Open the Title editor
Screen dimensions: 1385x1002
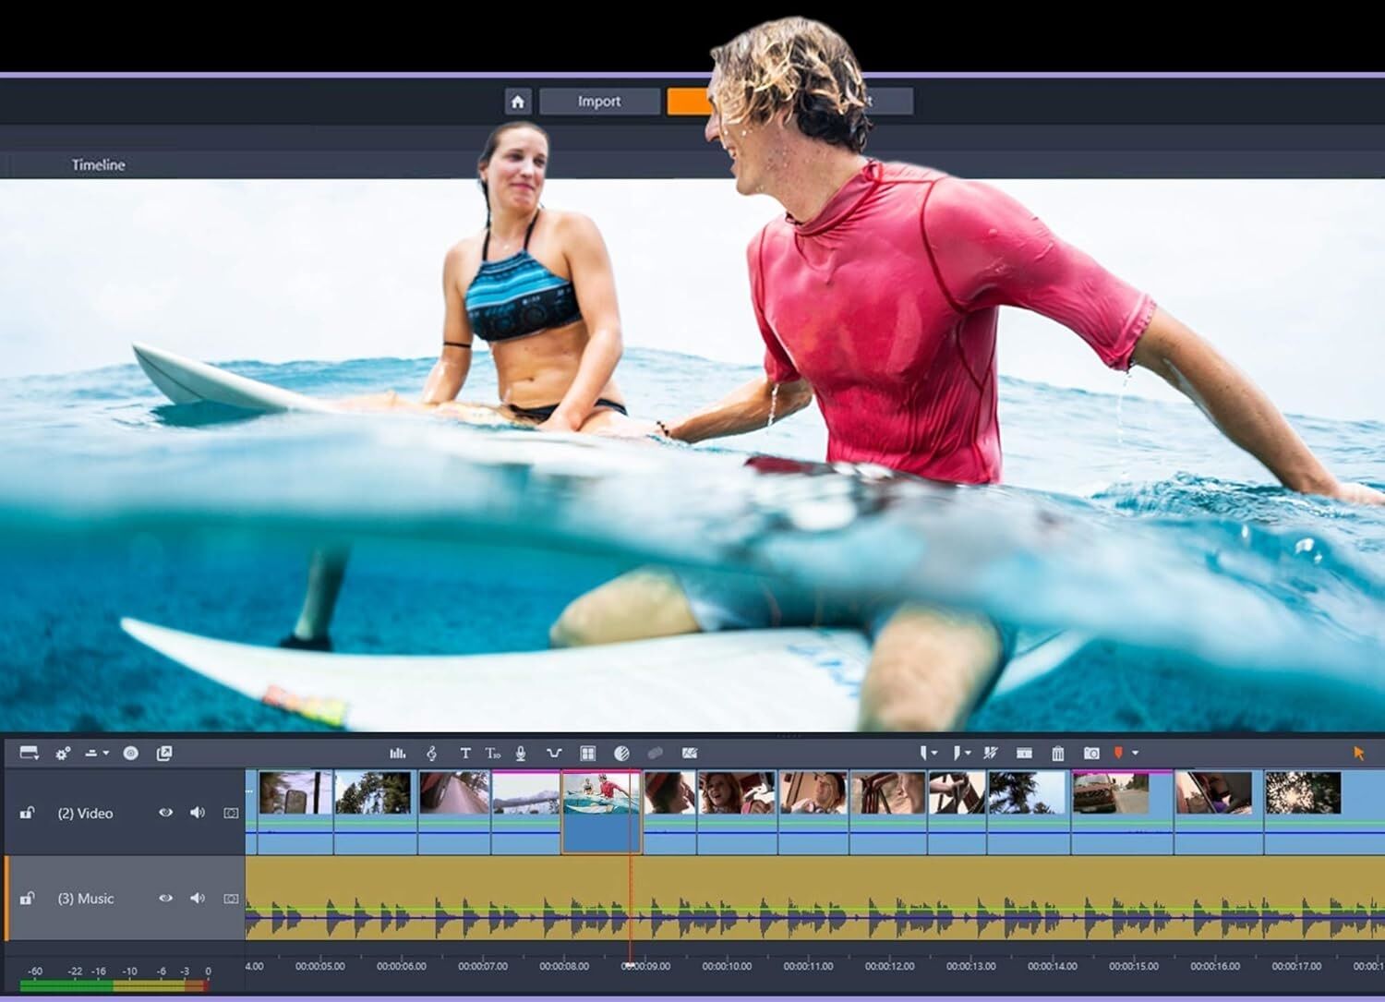(x=465, y=753)
